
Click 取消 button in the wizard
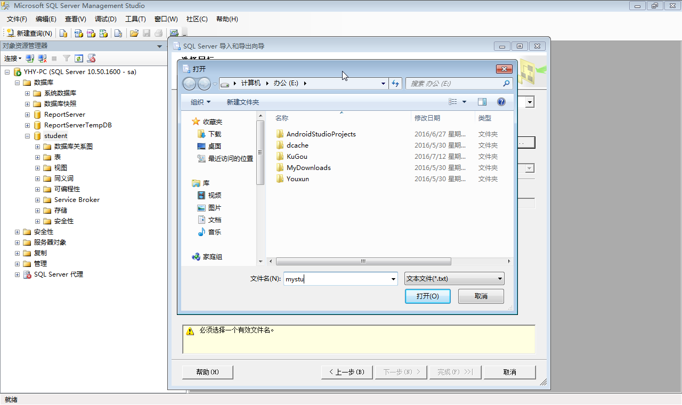(510, 372)
